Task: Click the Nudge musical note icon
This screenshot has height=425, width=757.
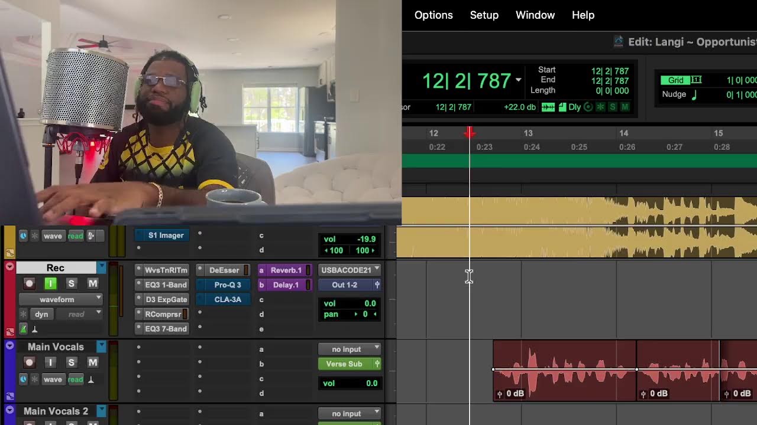Action: click(694, 94)
